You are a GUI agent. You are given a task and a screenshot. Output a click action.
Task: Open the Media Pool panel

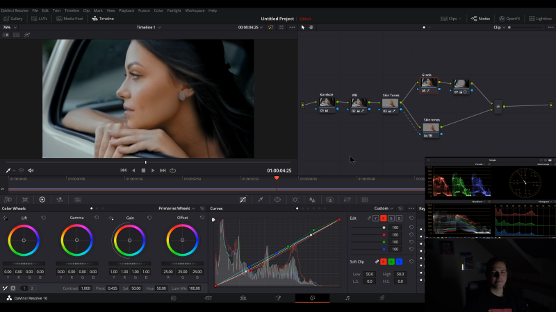[69, 19]
